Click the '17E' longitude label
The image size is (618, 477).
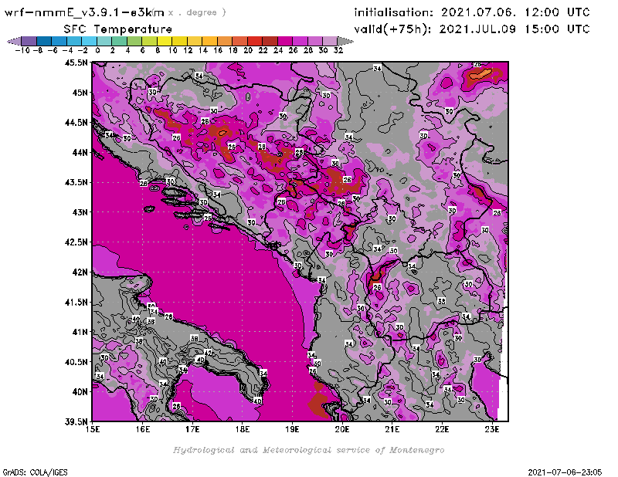pos(192,429)
